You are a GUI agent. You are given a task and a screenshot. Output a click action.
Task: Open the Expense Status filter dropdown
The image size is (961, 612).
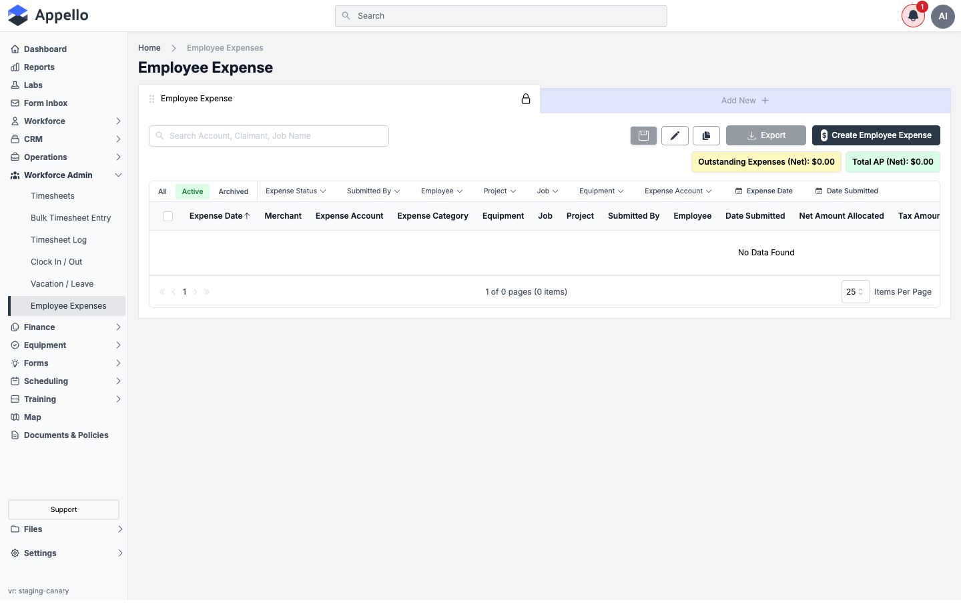click(296, 191)
